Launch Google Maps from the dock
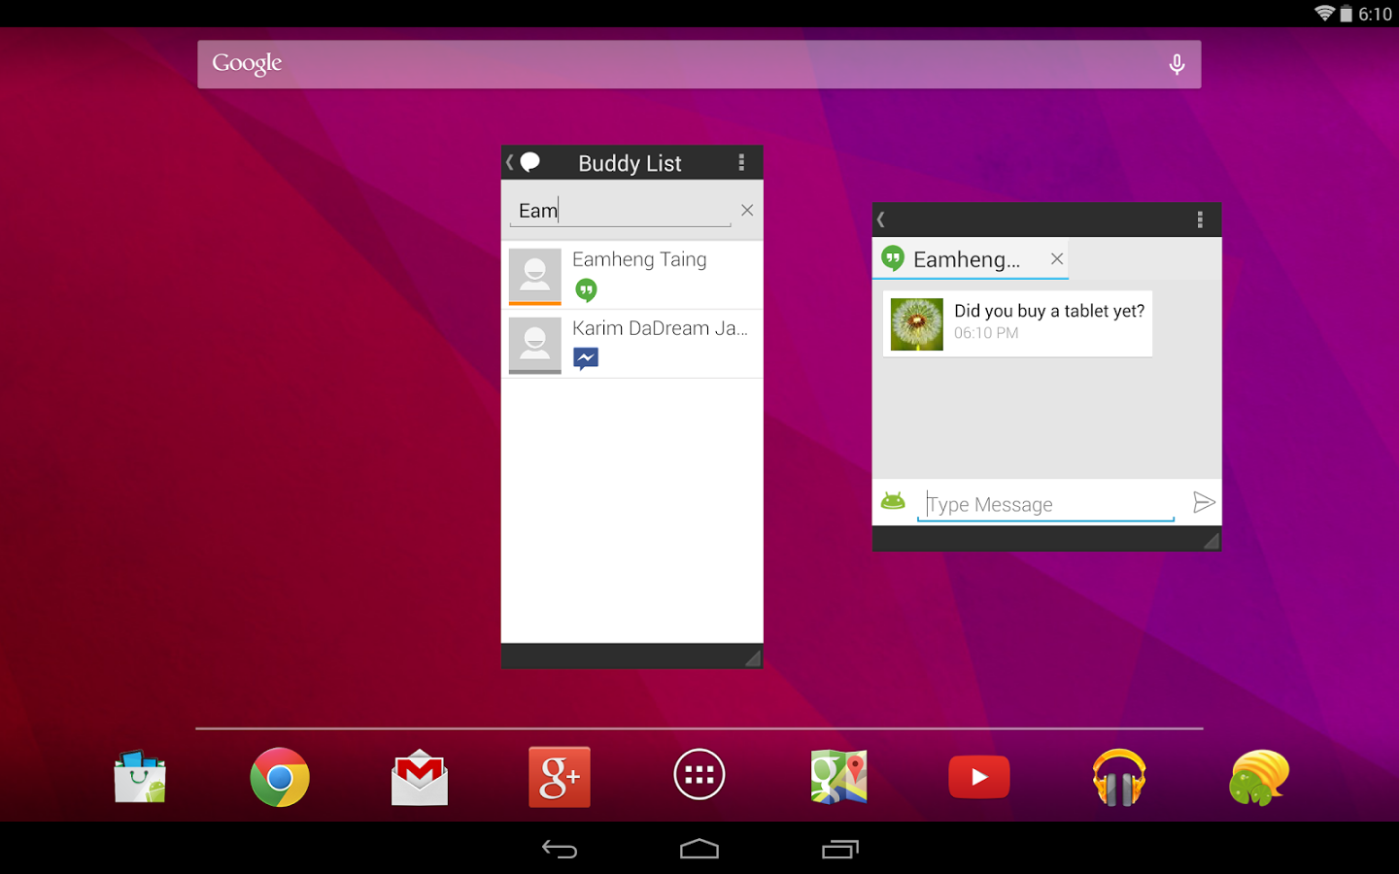The image size is (1399, 874). point(839,777)
